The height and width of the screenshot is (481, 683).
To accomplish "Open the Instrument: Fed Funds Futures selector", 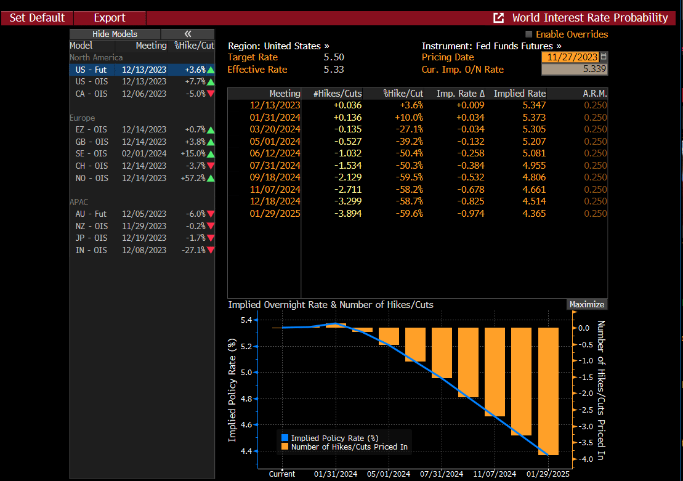I will [x=491, y=46].
